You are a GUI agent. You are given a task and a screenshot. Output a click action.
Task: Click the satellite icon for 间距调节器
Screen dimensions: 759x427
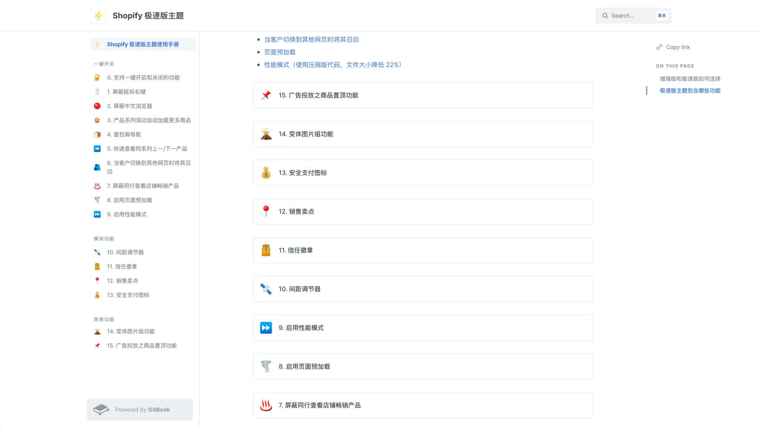pyautogui.click(x=266, y=289)
